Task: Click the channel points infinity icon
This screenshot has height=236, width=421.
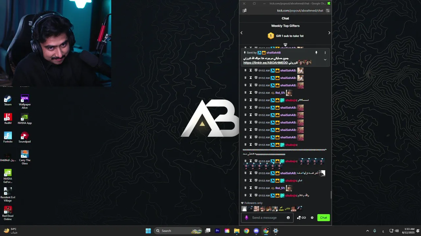Action: 304,218
